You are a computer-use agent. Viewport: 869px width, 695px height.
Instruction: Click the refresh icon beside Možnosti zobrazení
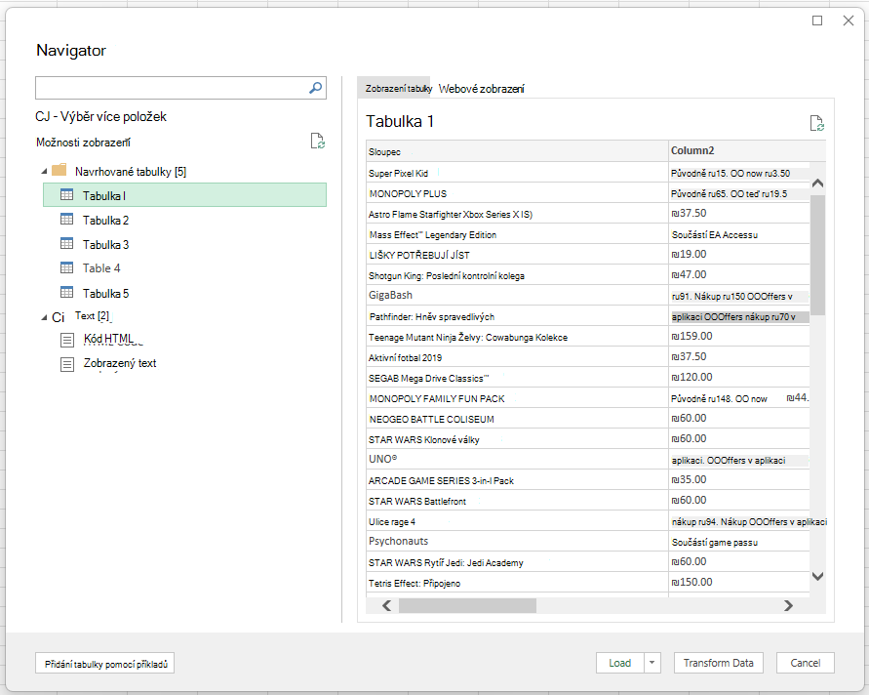pos(318,142)
